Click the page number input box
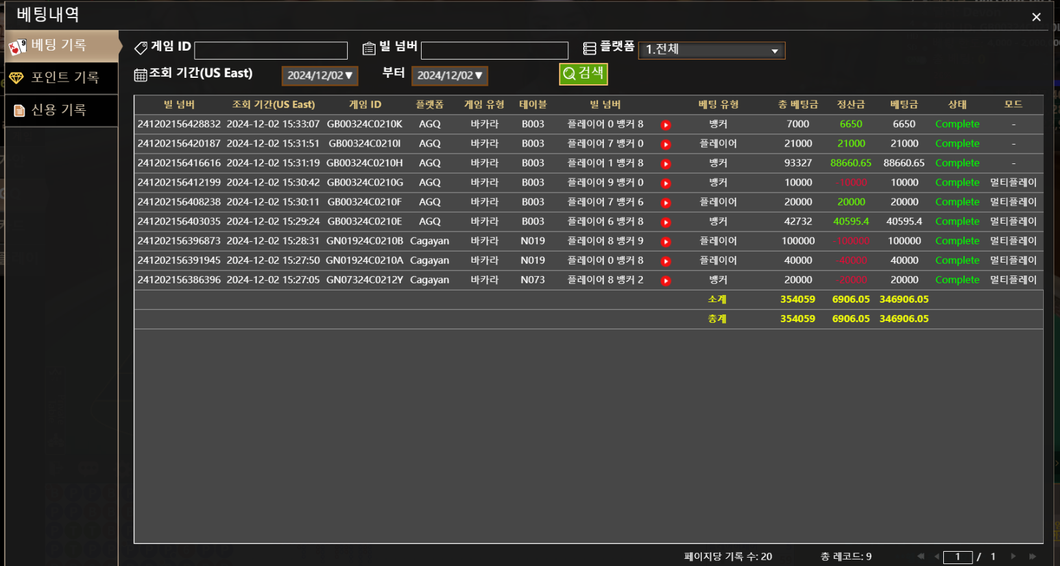 click(958, 557)
